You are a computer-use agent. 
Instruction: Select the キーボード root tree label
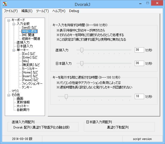click(x=18, y=20)
